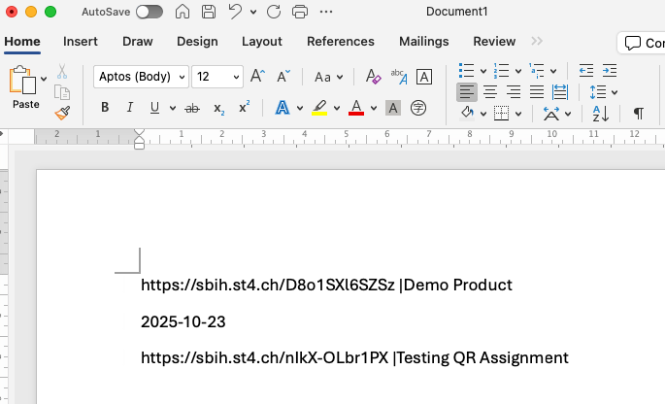Click the Clear Formatting eraser icon

[373, 77]
